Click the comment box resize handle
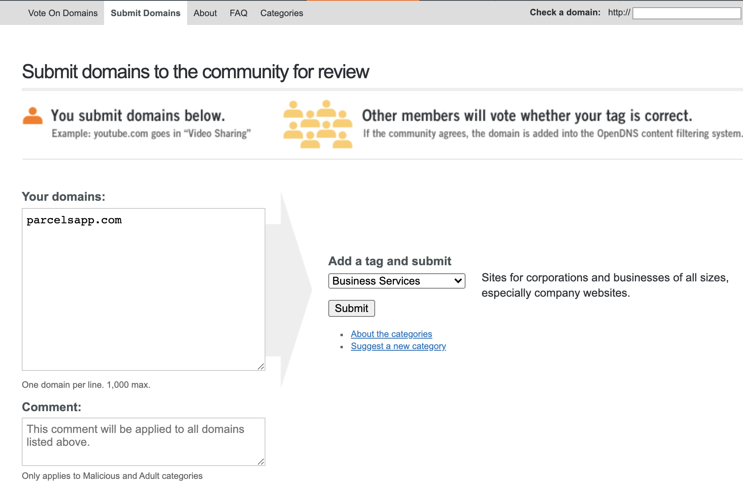This screenshot has width=743, height=495. tap(261, 462)
